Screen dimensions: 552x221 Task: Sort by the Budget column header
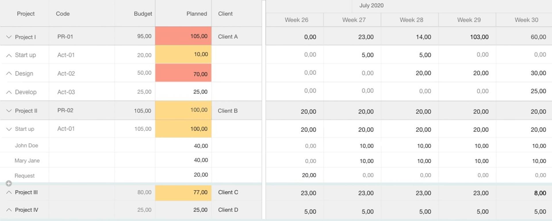pyautogui.click(x=143, y=14)
